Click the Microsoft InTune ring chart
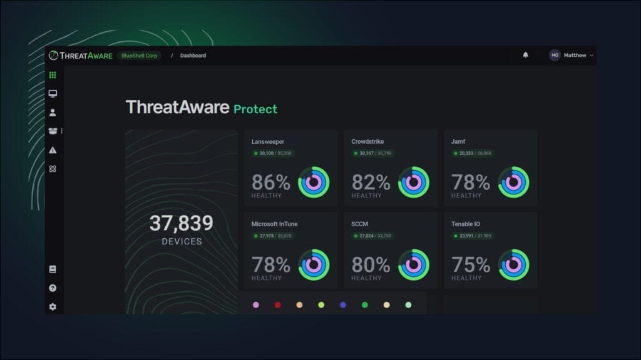The image size is (641, 360). click(314, 264)
